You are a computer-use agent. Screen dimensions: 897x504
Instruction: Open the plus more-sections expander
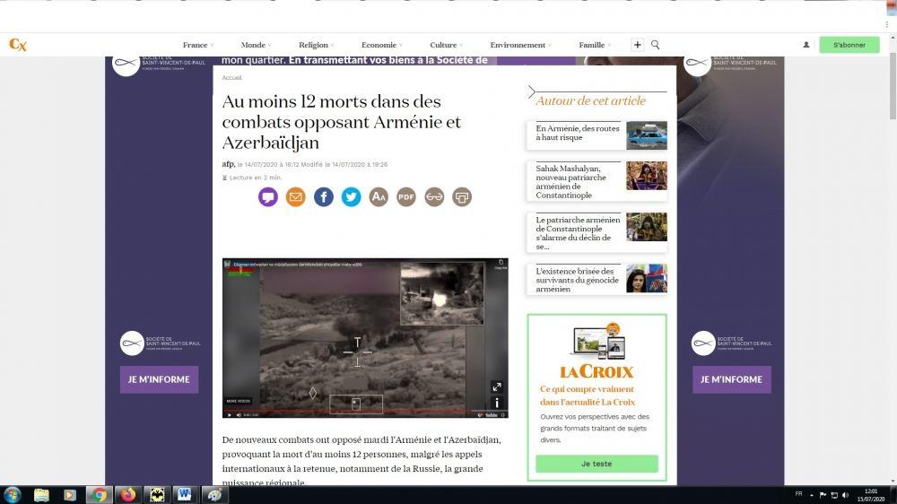638,45
